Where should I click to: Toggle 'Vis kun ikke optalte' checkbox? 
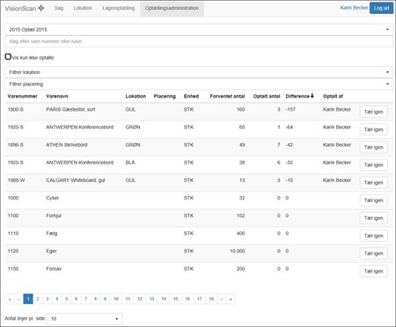point(8,57)
